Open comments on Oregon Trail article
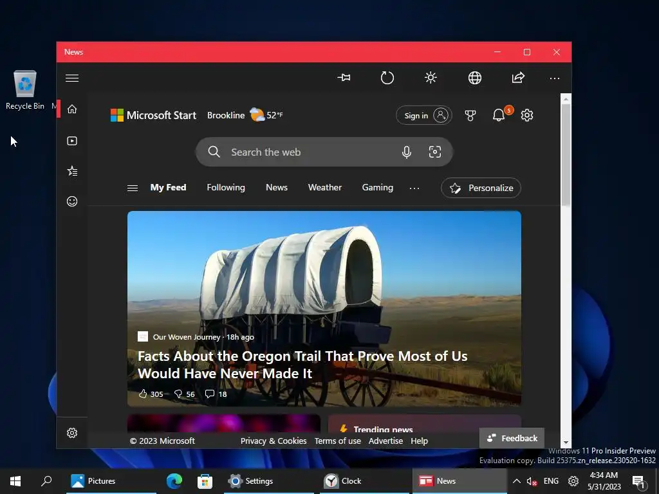659x494 pixels. tap(216, 394)
